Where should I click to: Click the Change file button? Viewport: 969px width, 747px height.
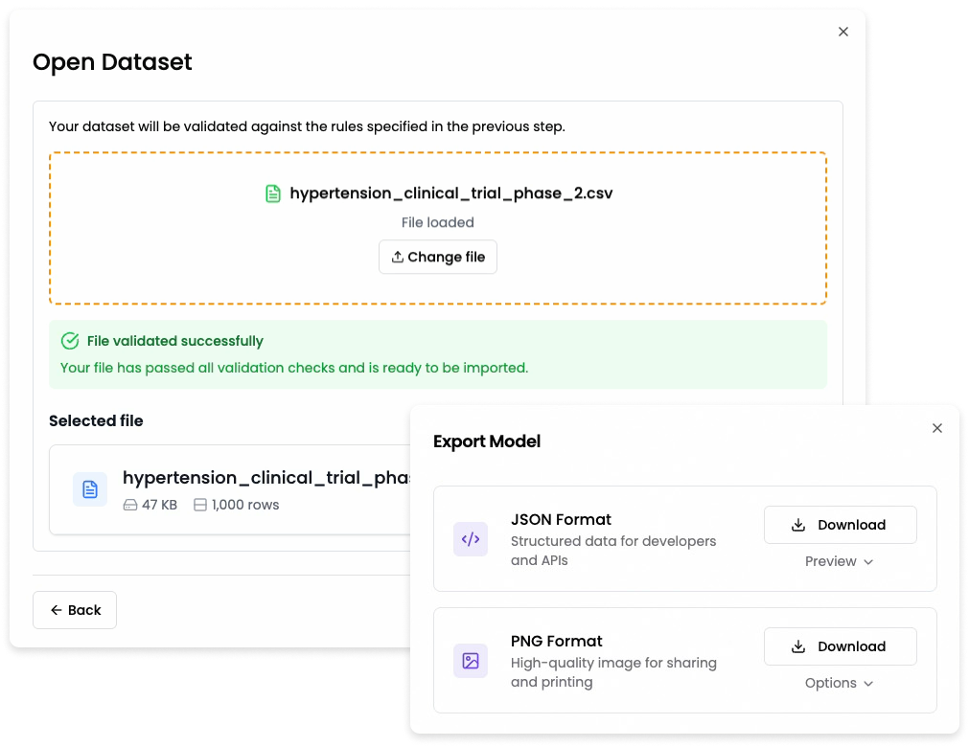tap(437, 257)
